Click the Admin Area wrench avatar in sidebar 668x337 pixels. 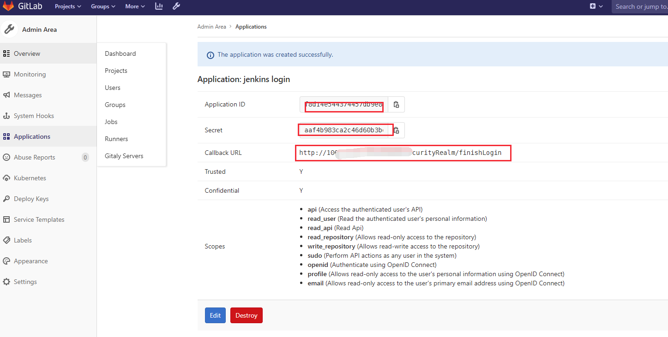tap(9, 30)
